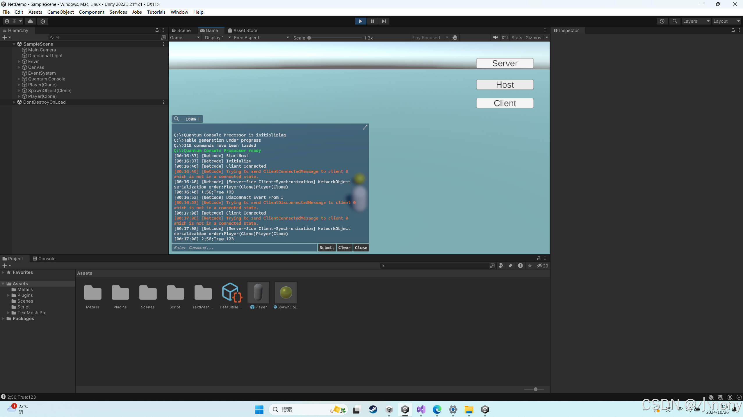Open the Play Focused dropdown
Viewport: 743px width, 417px height.
[430, 38]
